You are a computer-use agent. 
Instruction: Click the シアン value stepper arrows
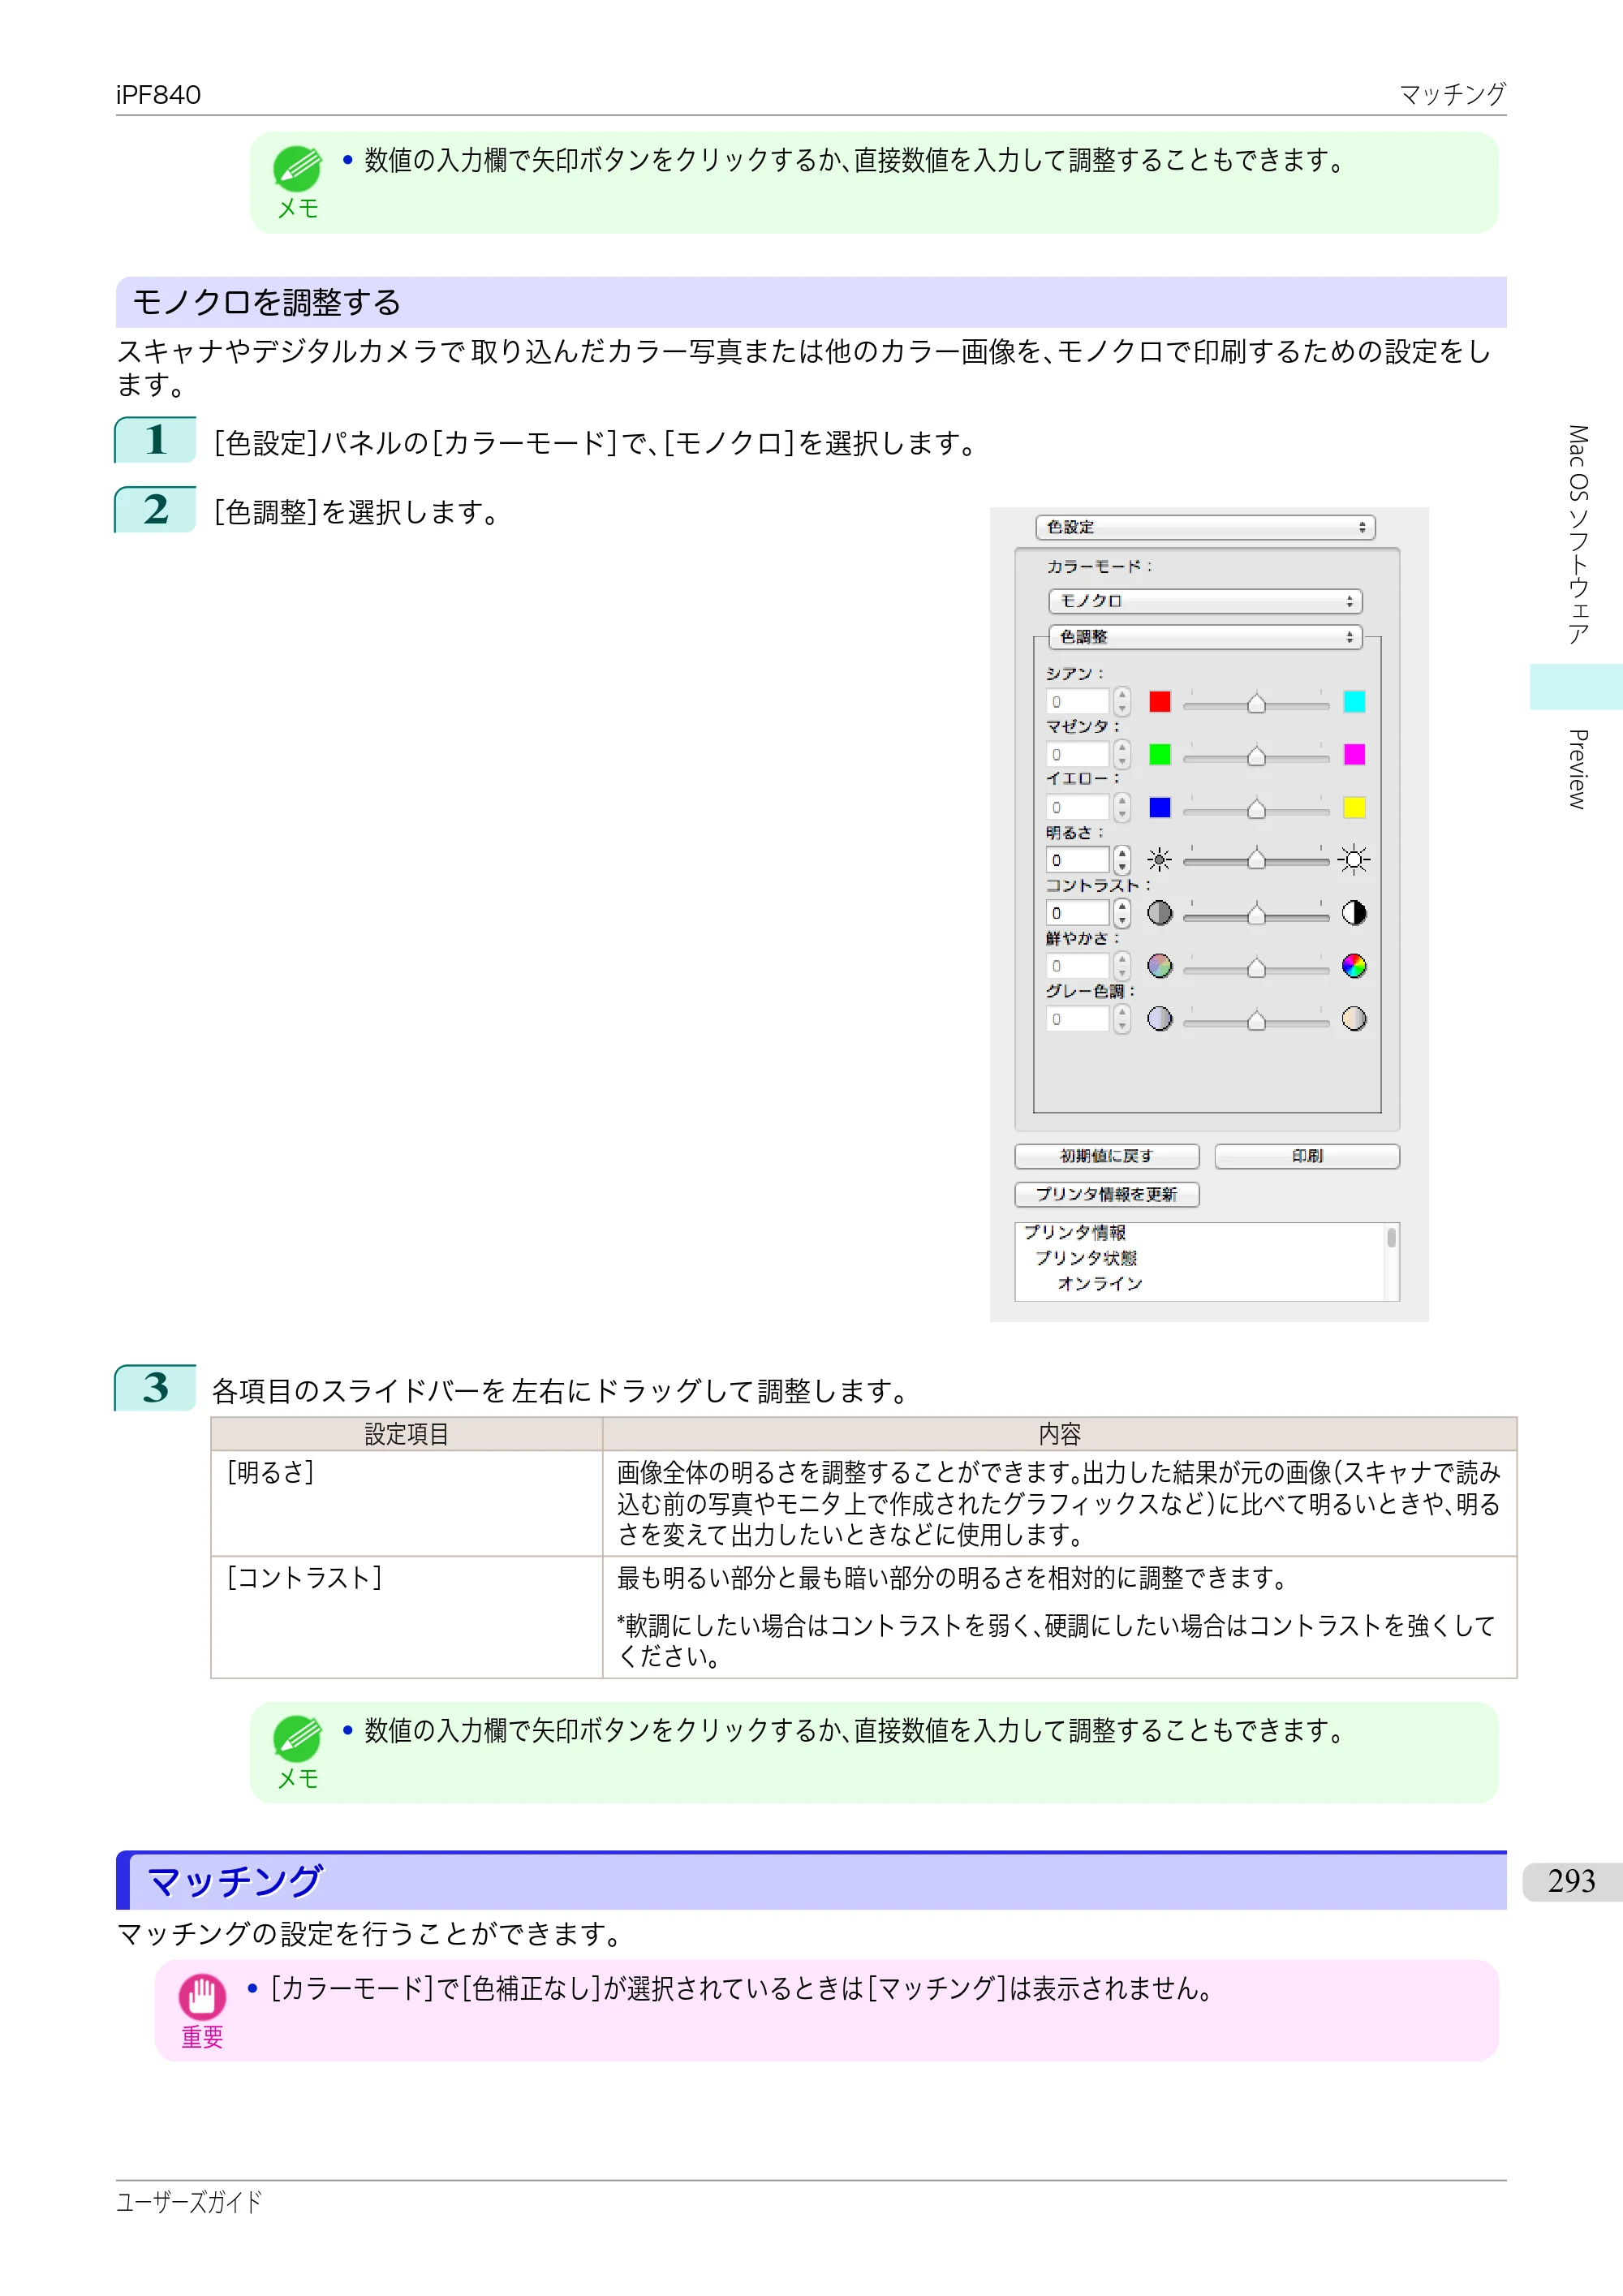pos(1122,702)
